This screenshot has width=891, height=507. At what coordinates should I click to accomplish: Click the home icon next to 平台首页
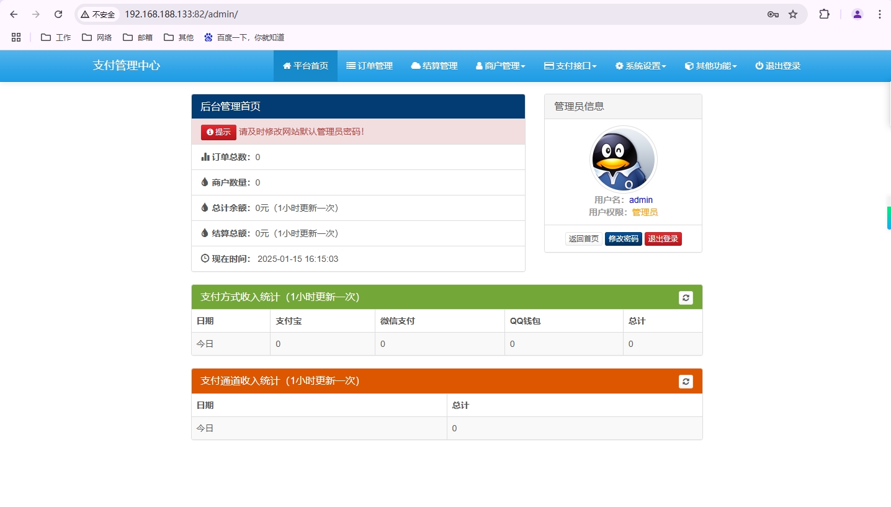287,66
